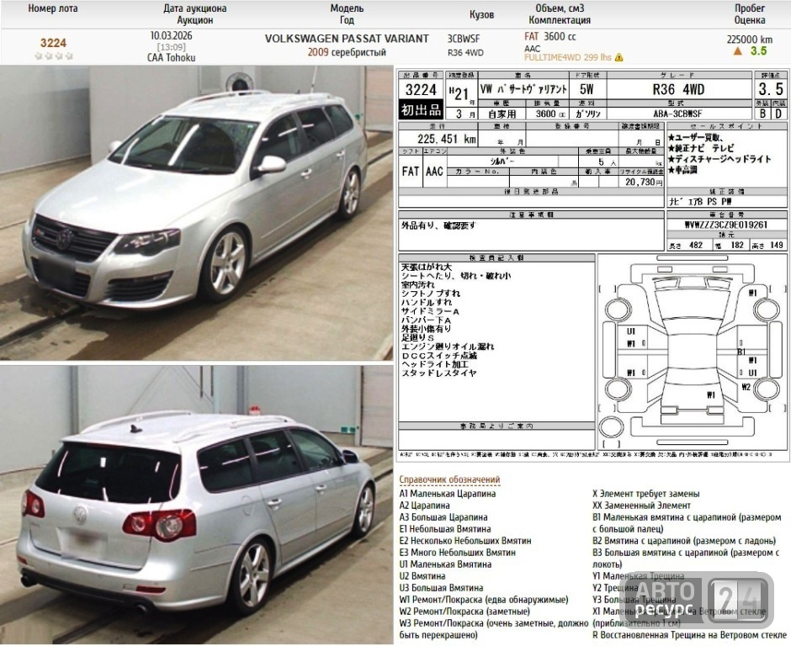Click the 'Кузов' column header
Viewport: 791px width, 646px height.
482,14
